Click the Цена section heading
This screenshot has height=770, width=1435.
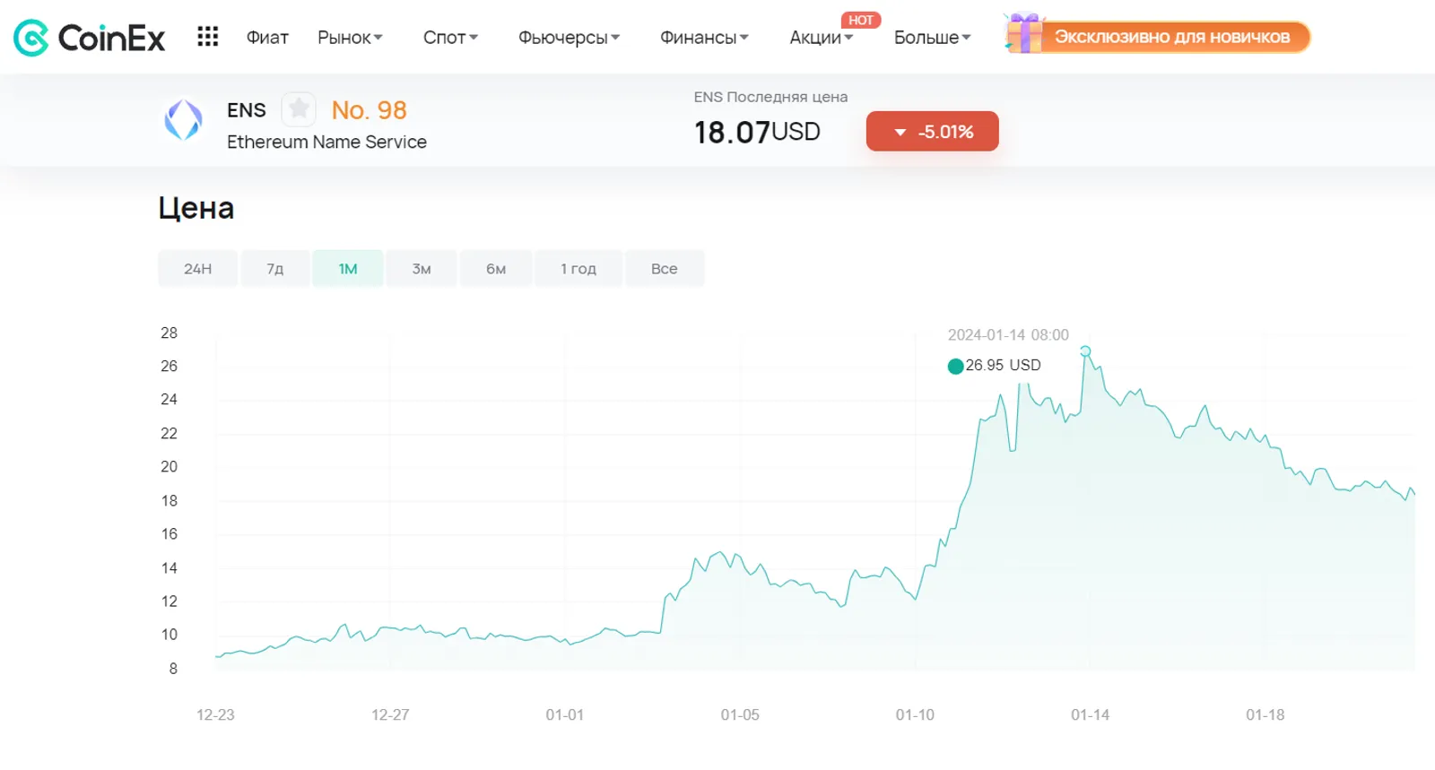(x=196, y=208)
